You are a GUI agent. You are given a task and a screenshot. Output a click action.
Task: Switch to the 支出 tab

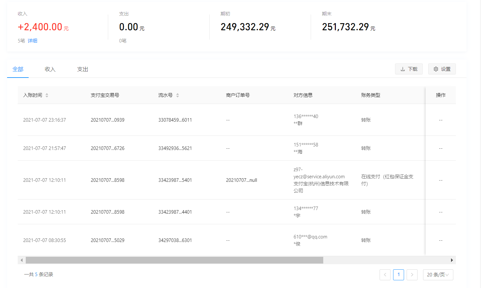coord(82,69)
